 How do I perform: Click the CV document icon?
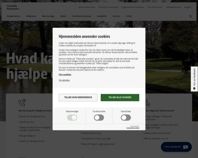point(148,103)
